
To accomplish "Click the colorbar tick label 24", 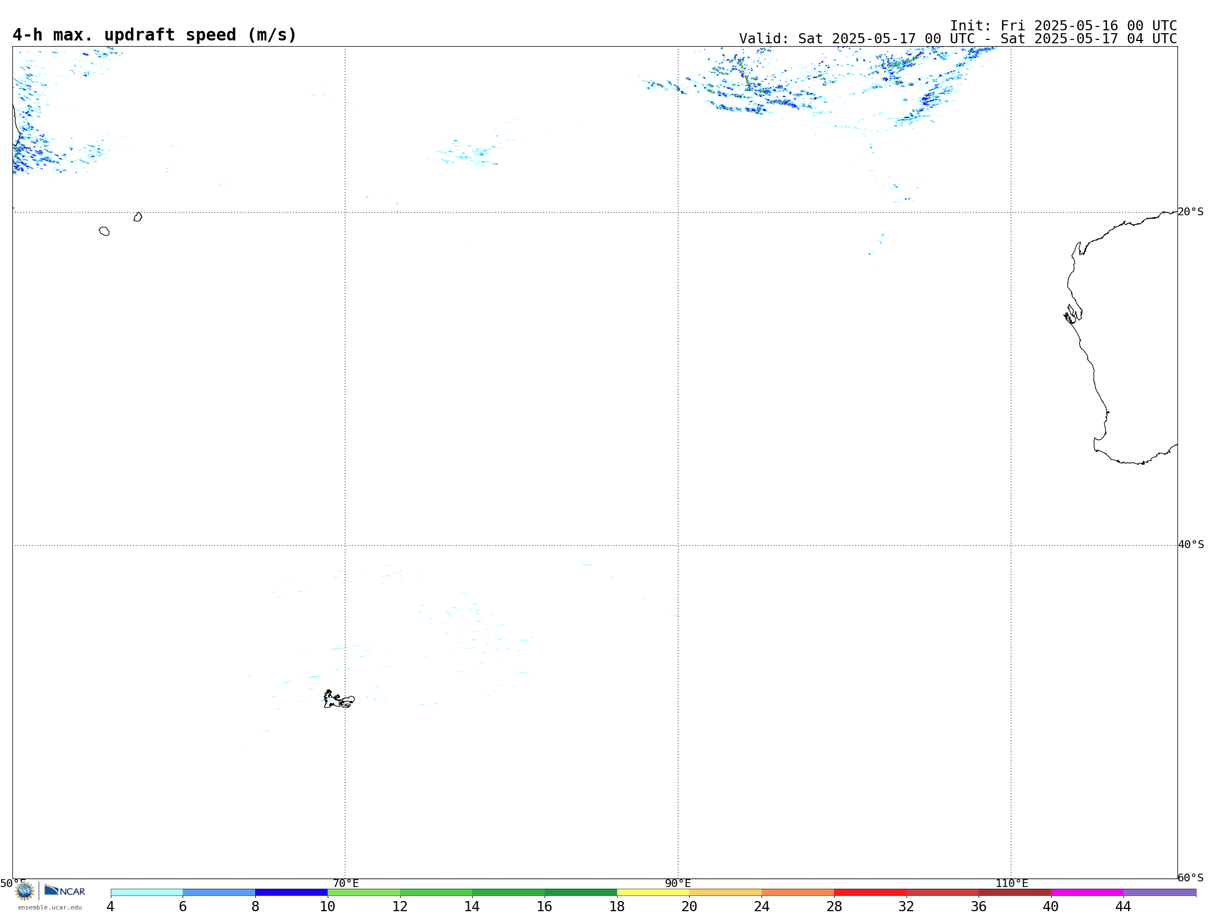I will point(762,907).
